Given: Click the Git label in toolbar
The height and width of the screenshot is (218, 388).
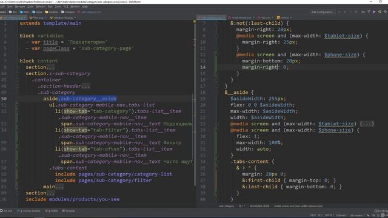Looking at the screenshot, I should coord(363,12).
